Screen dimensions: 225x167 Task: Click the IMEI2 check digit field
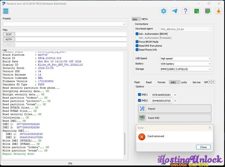[x=175, y=101]
